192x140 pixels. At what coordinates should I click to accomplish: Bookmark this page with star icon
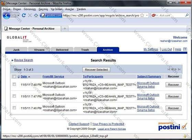tap(142, 15)
